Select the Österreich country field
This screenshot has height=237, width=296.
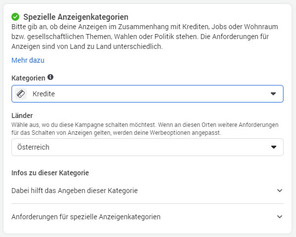point(147,147)
